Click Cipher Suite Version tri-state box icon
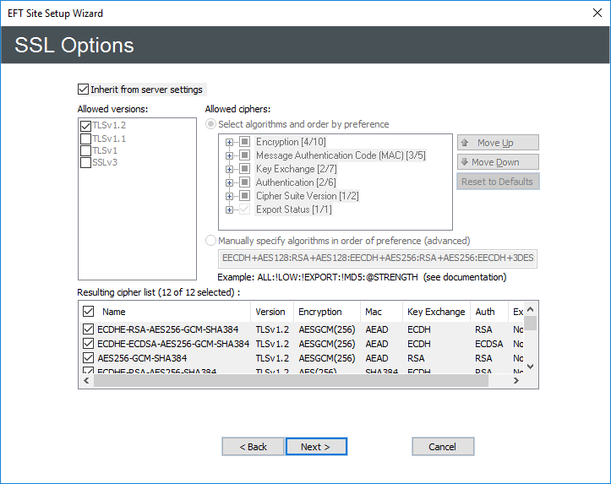Viewport: 611px width, 484px height. coord(244,196)
